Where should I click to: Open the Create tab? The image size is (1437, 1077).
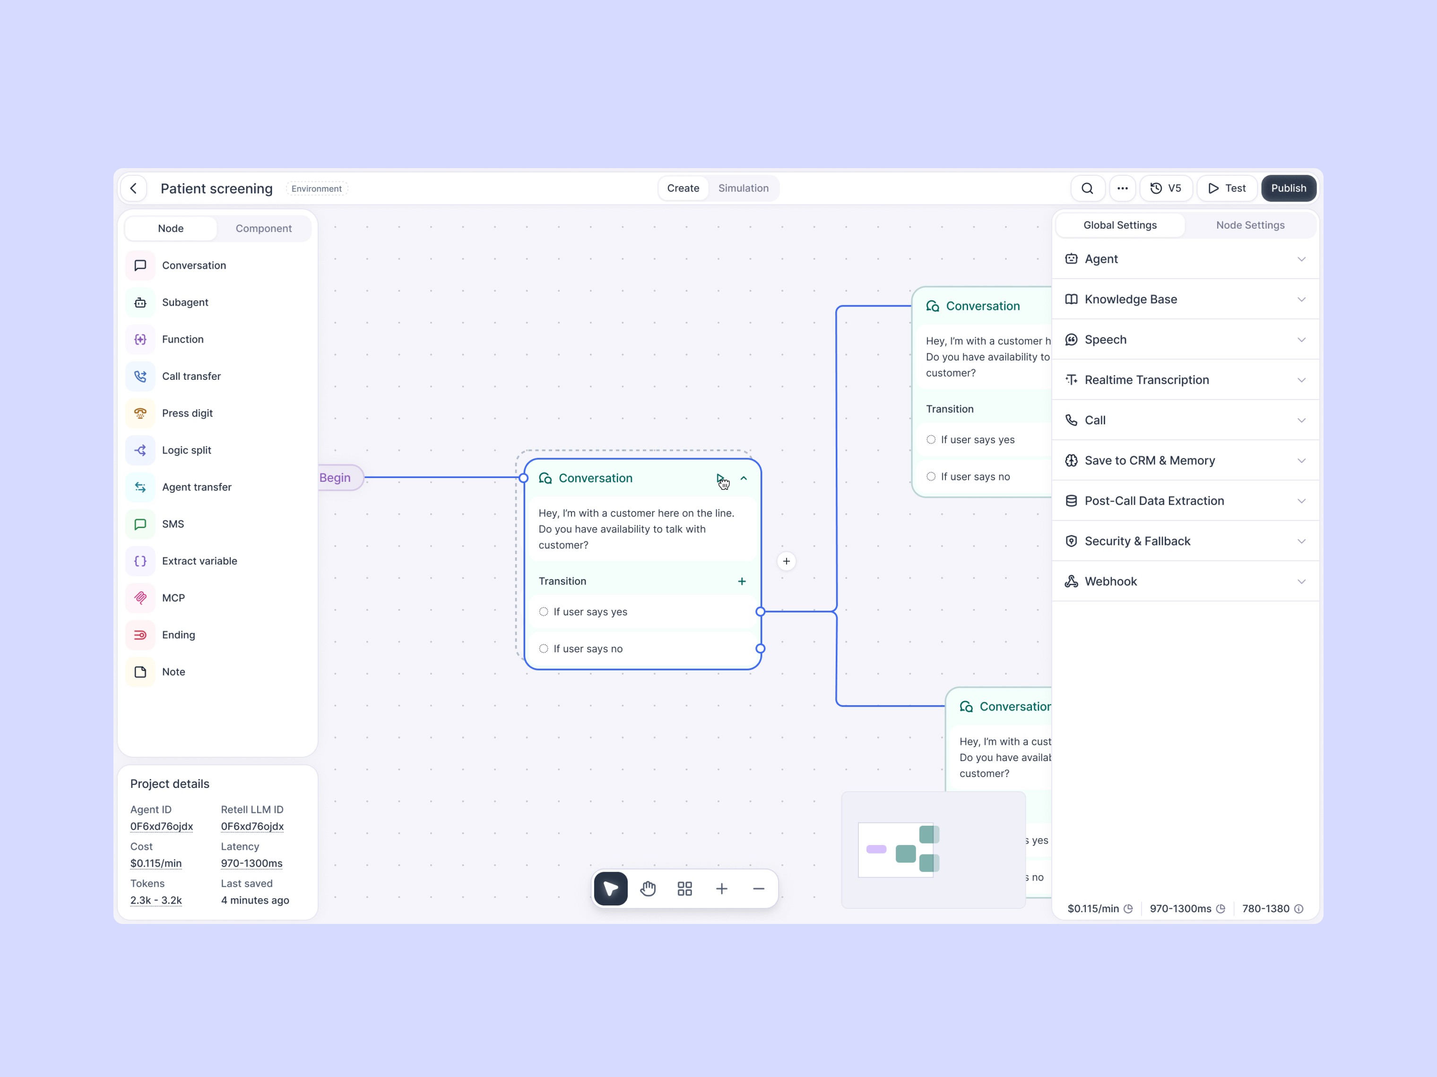pos(684,188)
